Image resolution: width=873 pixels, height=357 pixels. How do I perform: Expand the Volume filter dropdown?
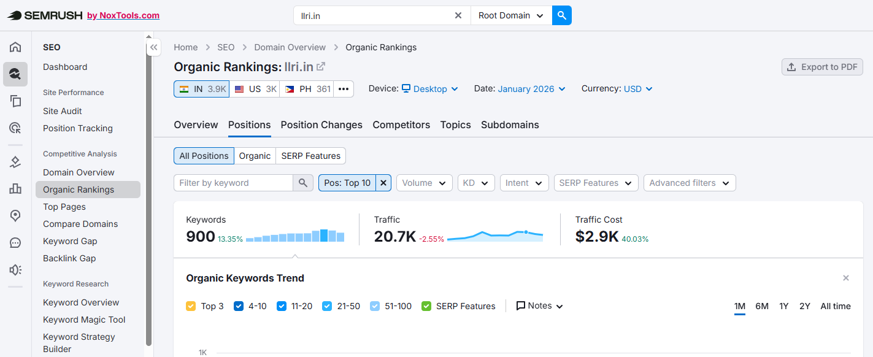[x=424, y=183]
